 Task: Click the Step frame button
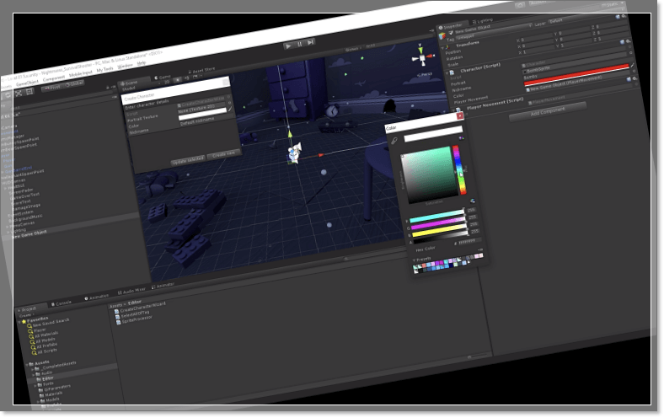(x=310, y=42)
